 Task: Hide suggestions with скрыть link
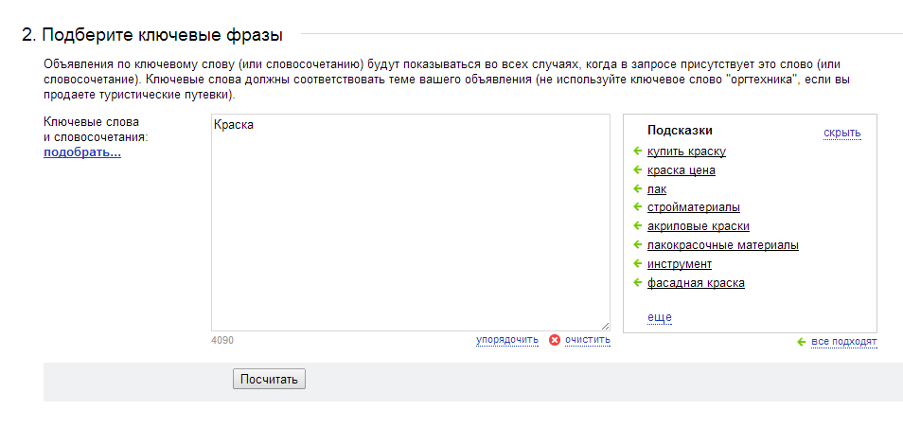coord(842,134)
